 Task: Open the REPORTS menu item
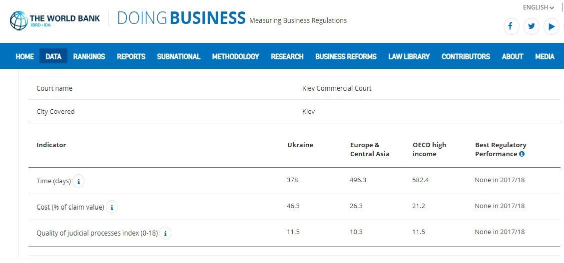point(131,56)
